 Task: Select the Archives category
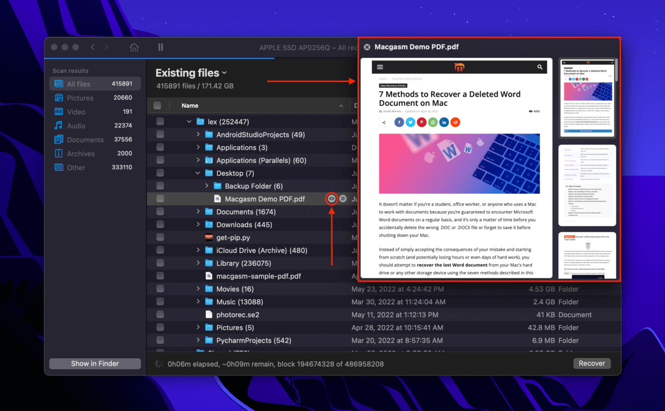tap(95, 154)
